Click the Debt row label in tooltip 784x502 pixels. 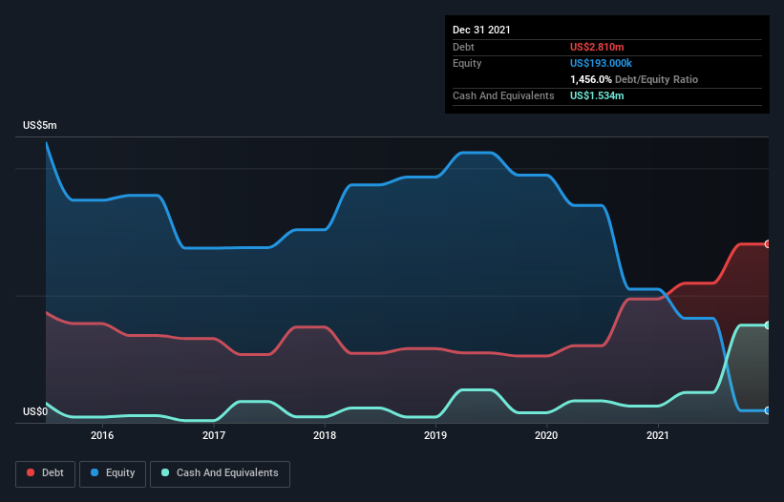click(463, 47)
